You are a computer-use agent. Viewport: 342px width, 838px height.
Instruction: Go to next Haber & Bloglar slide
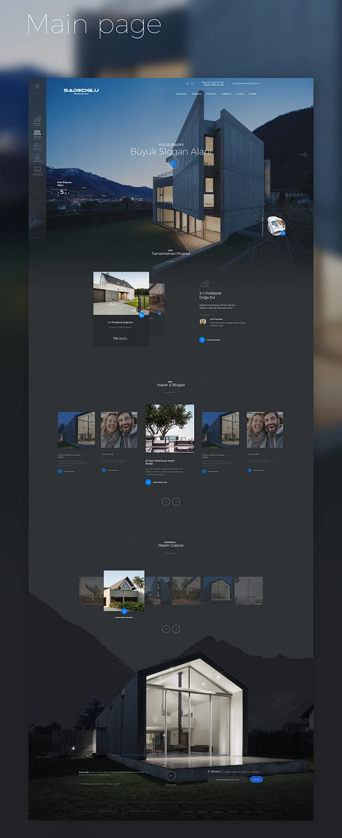[x=176, y=501]
